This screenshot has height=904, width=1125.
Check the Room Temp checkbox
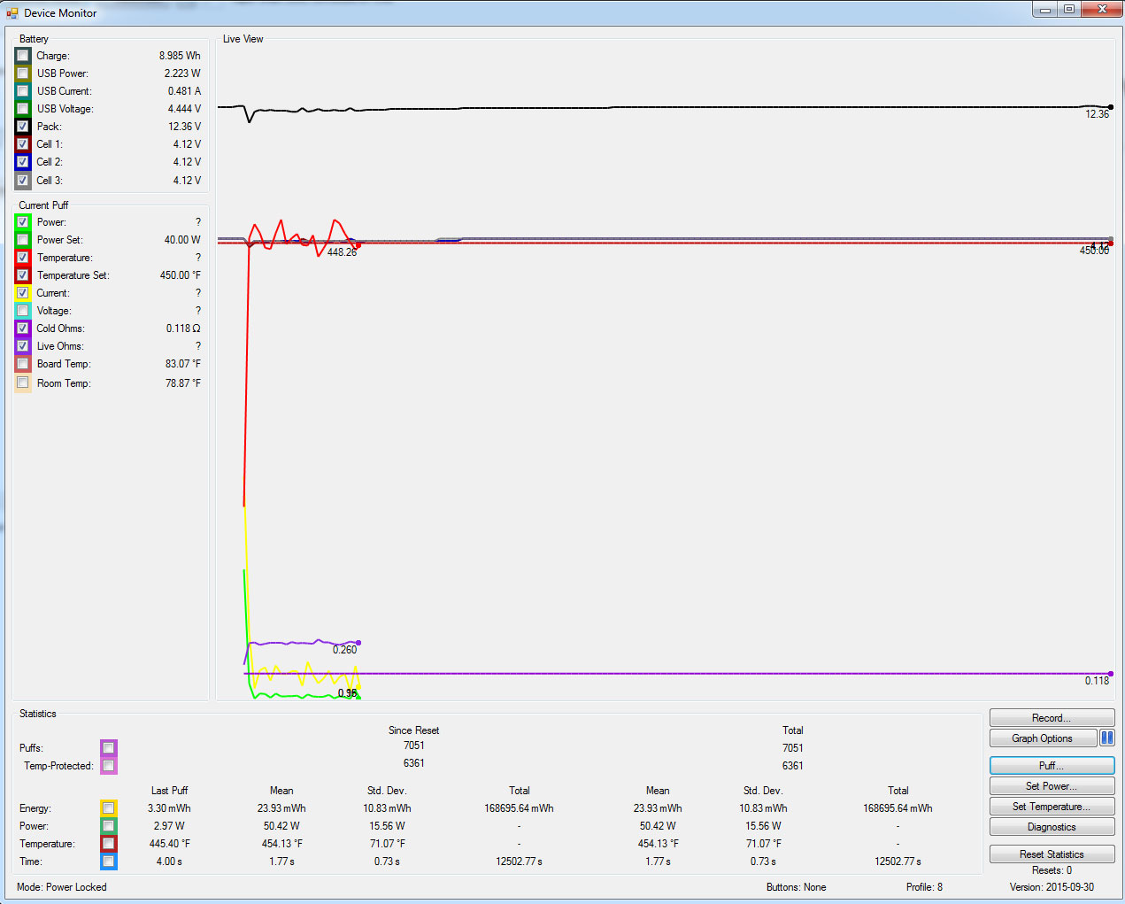pyautogui.click(x=23, y=383)
